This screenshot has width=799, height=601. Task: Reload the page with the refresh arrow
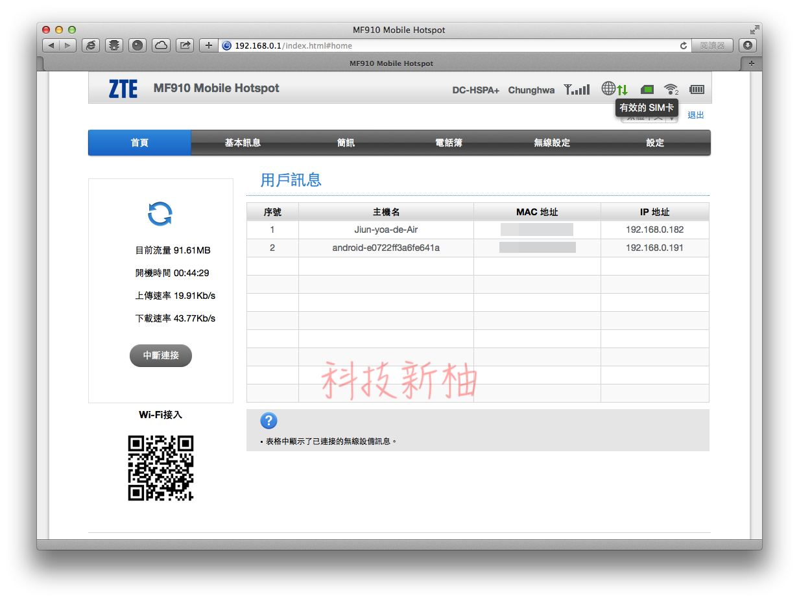pyautogui.click(x=683, y=46)
